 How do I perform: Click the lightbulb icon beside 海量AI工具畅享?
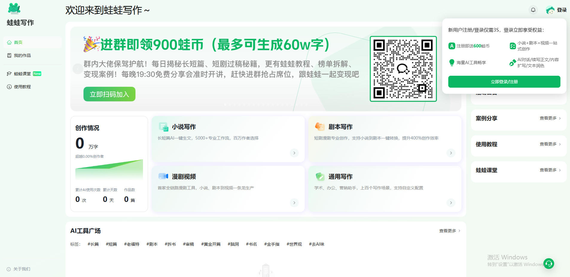click(452, 63)
